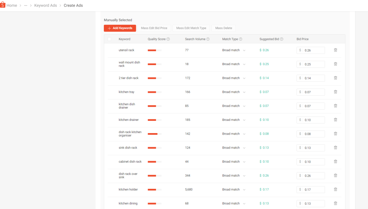Open the Search Volume info tooltip icon
Image resolution: width=368 pixels, height=209 pixels.
208,39
